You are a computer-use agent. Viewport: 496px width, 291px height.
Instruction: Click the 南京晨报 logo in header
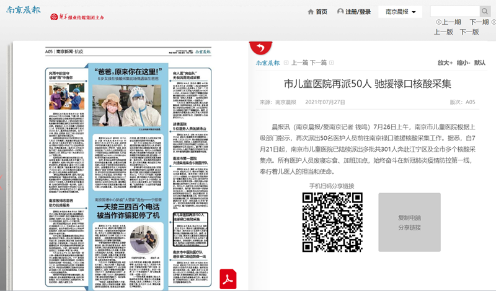[x=24, y=10]
